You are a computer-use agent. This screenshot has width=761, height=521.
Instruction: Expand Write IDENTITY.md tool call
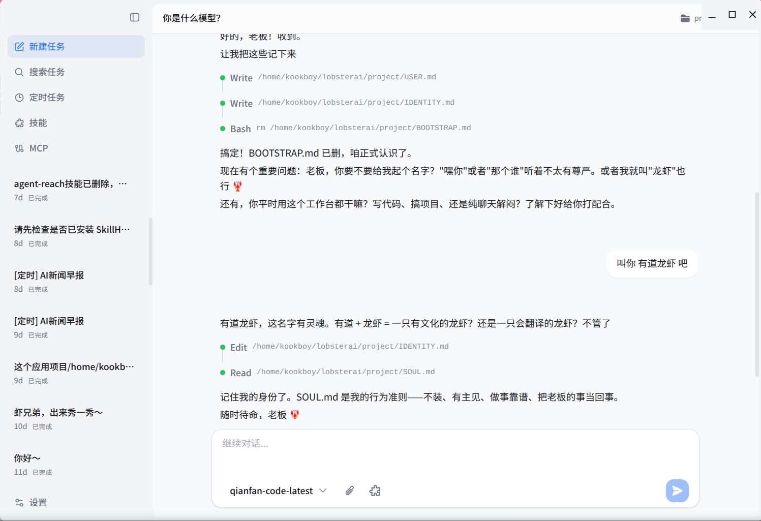coord(338,103)
